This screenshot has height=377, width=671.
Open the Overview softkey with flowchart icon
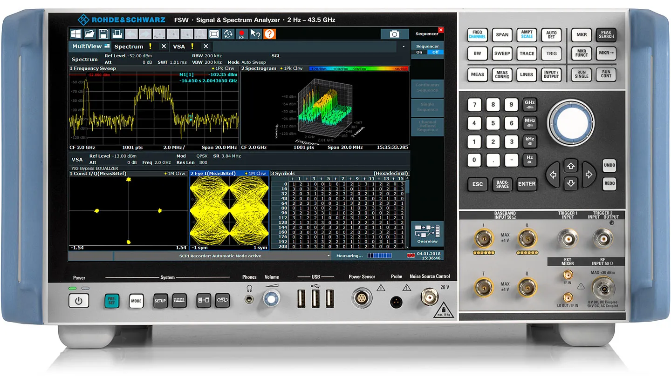click(427, 233)
